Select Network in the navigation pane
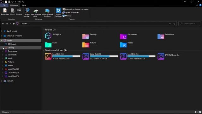 point(10,81)
